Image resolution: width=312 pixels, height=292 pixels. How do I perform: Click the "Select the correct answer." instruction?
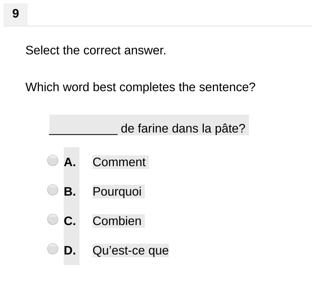(96, 50)
